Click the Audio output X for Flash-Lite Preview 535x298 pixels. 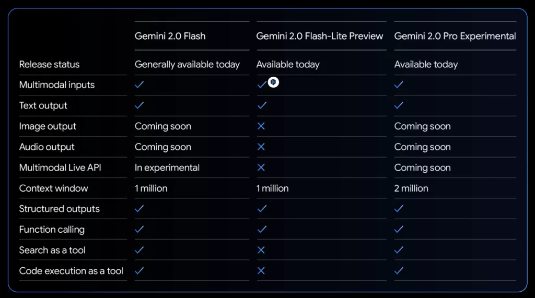point(261,147)
